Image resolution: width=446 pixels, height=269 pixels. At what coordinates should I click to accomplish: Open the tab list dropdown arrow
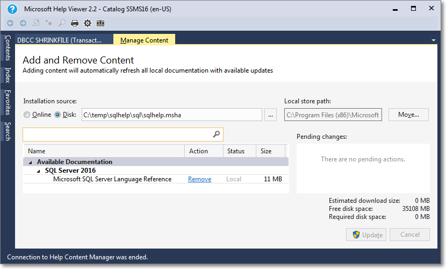click(433, 40)
